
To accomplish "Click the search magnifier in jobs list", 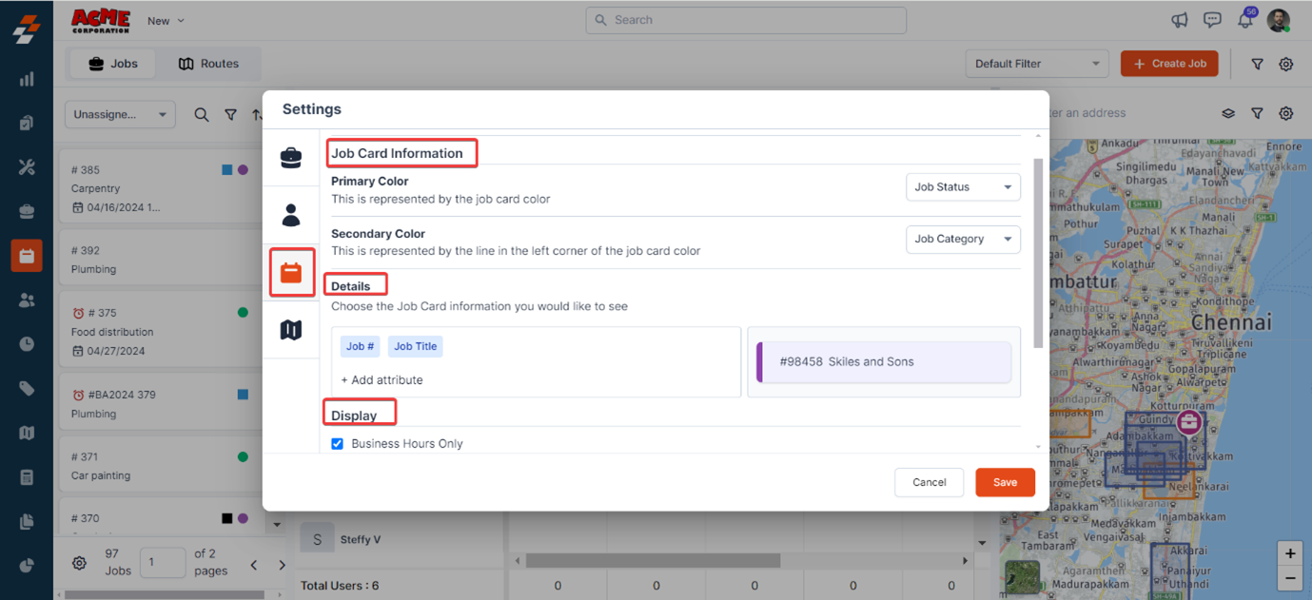I will coord(202,114).
